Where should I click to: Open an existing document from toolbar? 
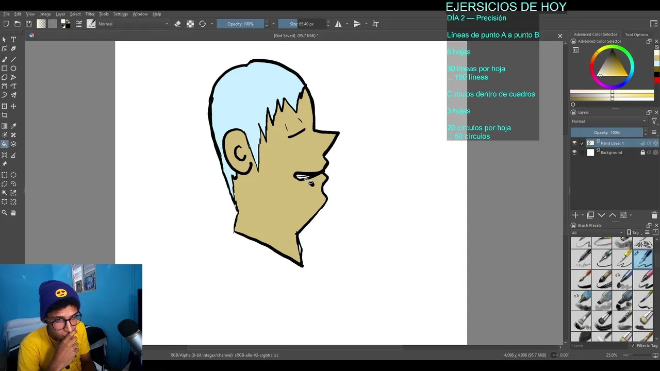click(x=18, y=24)
